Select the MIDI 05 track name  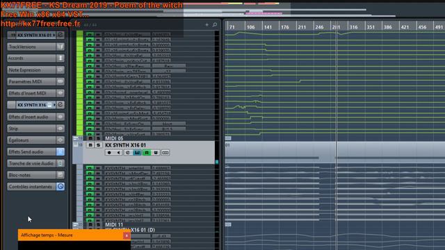tap(114, 138)
